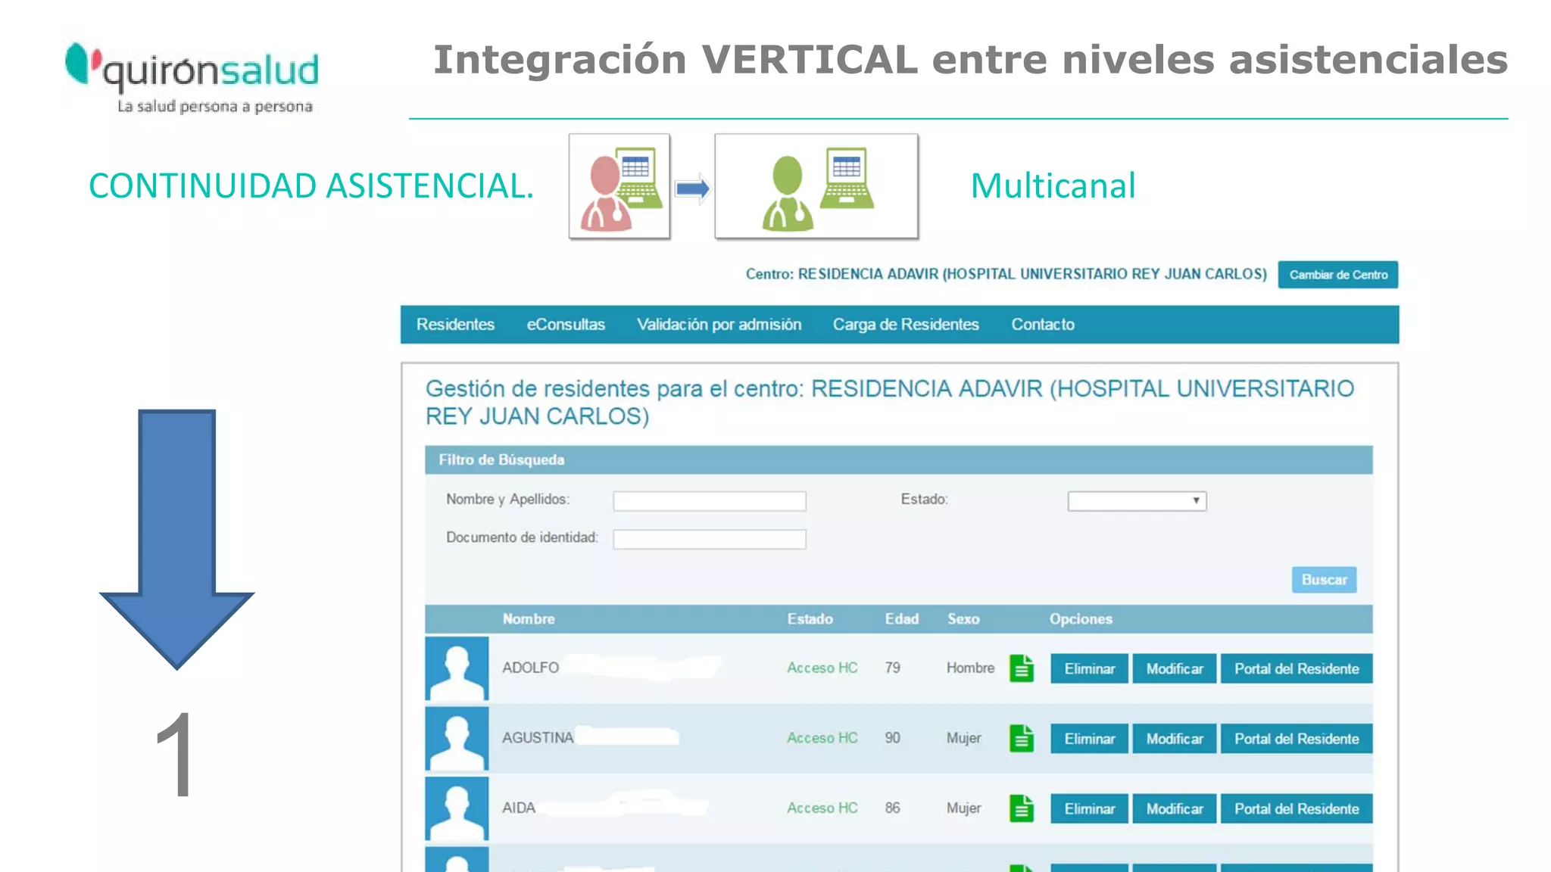Click age value 90

(x=892, y=738)
